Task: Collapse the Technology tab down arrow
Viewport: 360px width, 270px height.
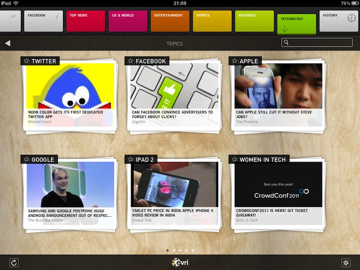Action: [x=284, y=29]
